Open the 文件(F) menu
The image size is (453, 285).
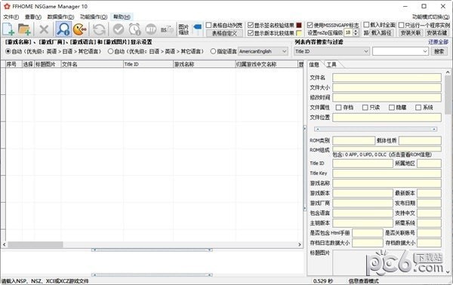11,17
